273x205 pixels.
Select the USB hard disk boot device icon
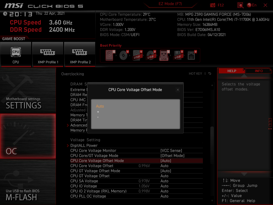click(137, 55)
